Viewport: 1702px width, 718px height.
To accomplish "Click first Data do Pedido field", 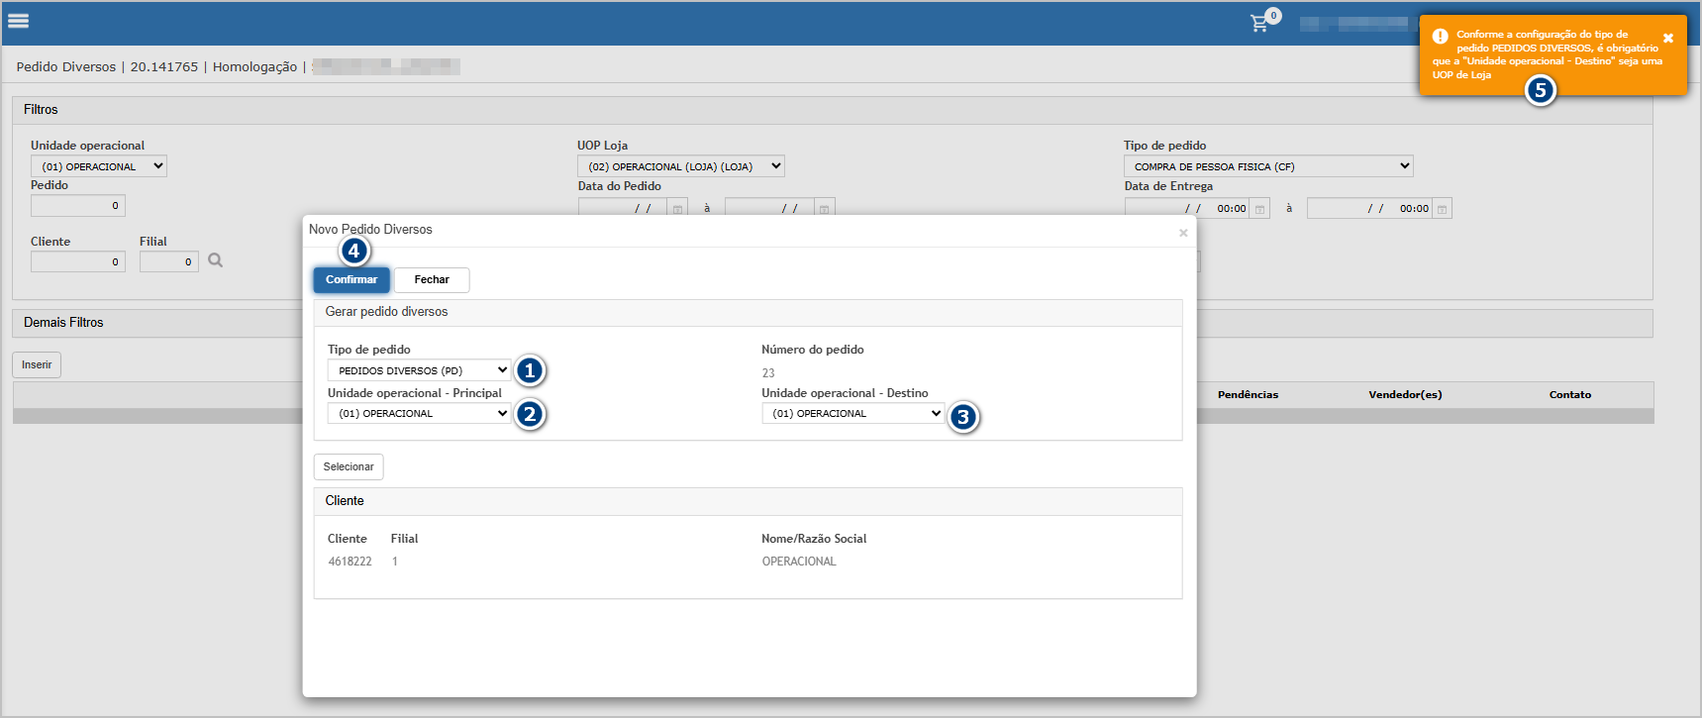I will [623, 209].
